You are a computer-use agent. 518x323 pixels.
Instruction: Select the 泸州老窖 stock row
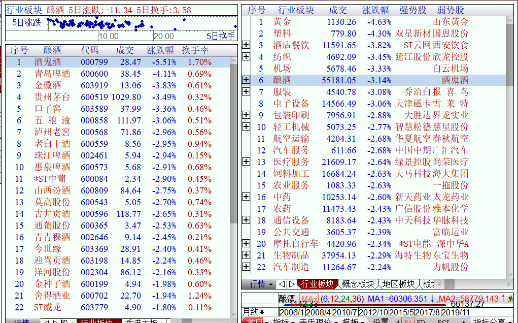pyautogui.click(x=118, y=132)
